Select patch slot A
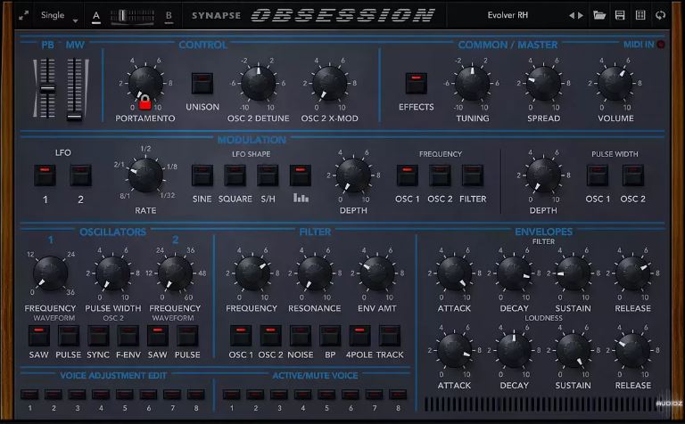Screen dimensions: 685x424 96,17
